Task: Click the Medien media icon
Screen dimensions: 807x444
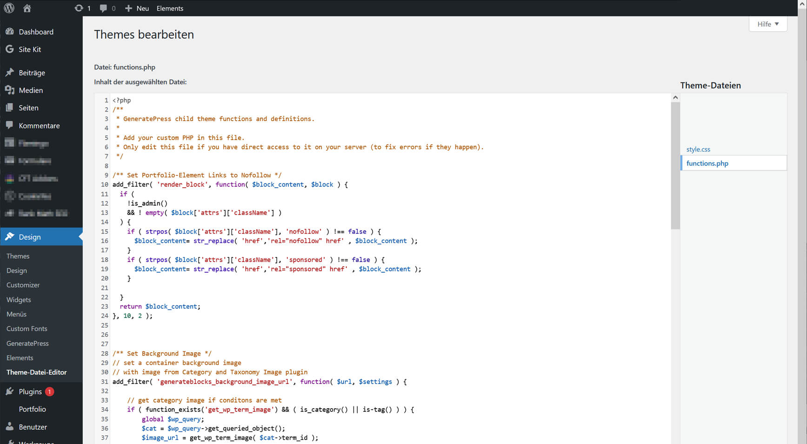Action: point(9,90)
